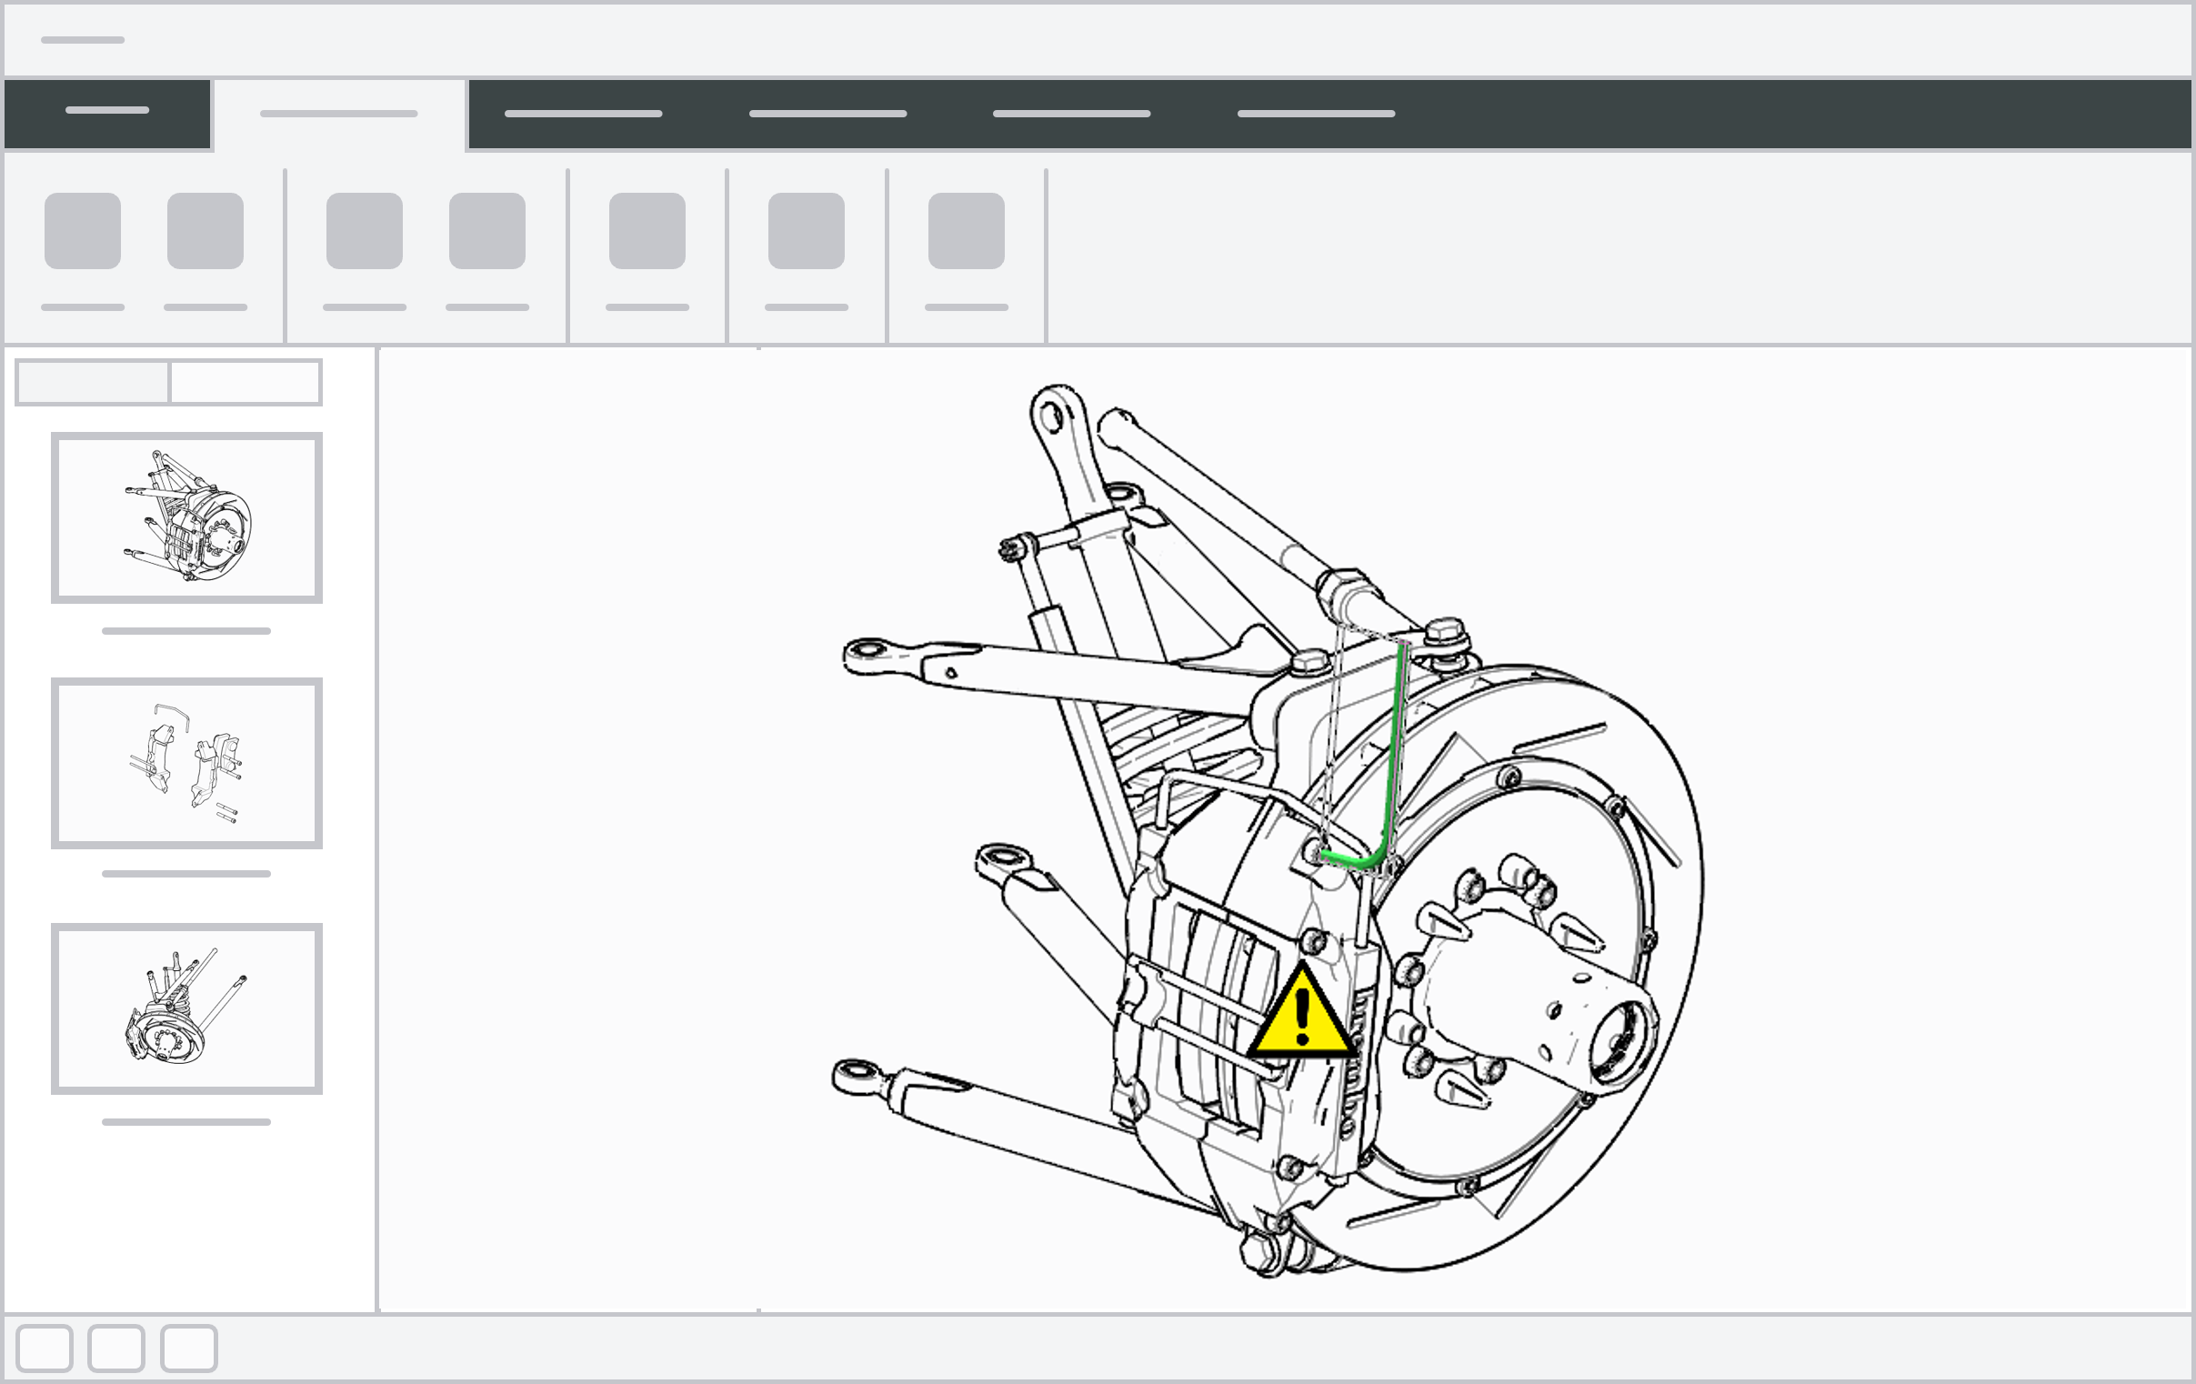Click the green highlighted brake line
This screenshot has width=2196, height=1384.
point(1395,747)
